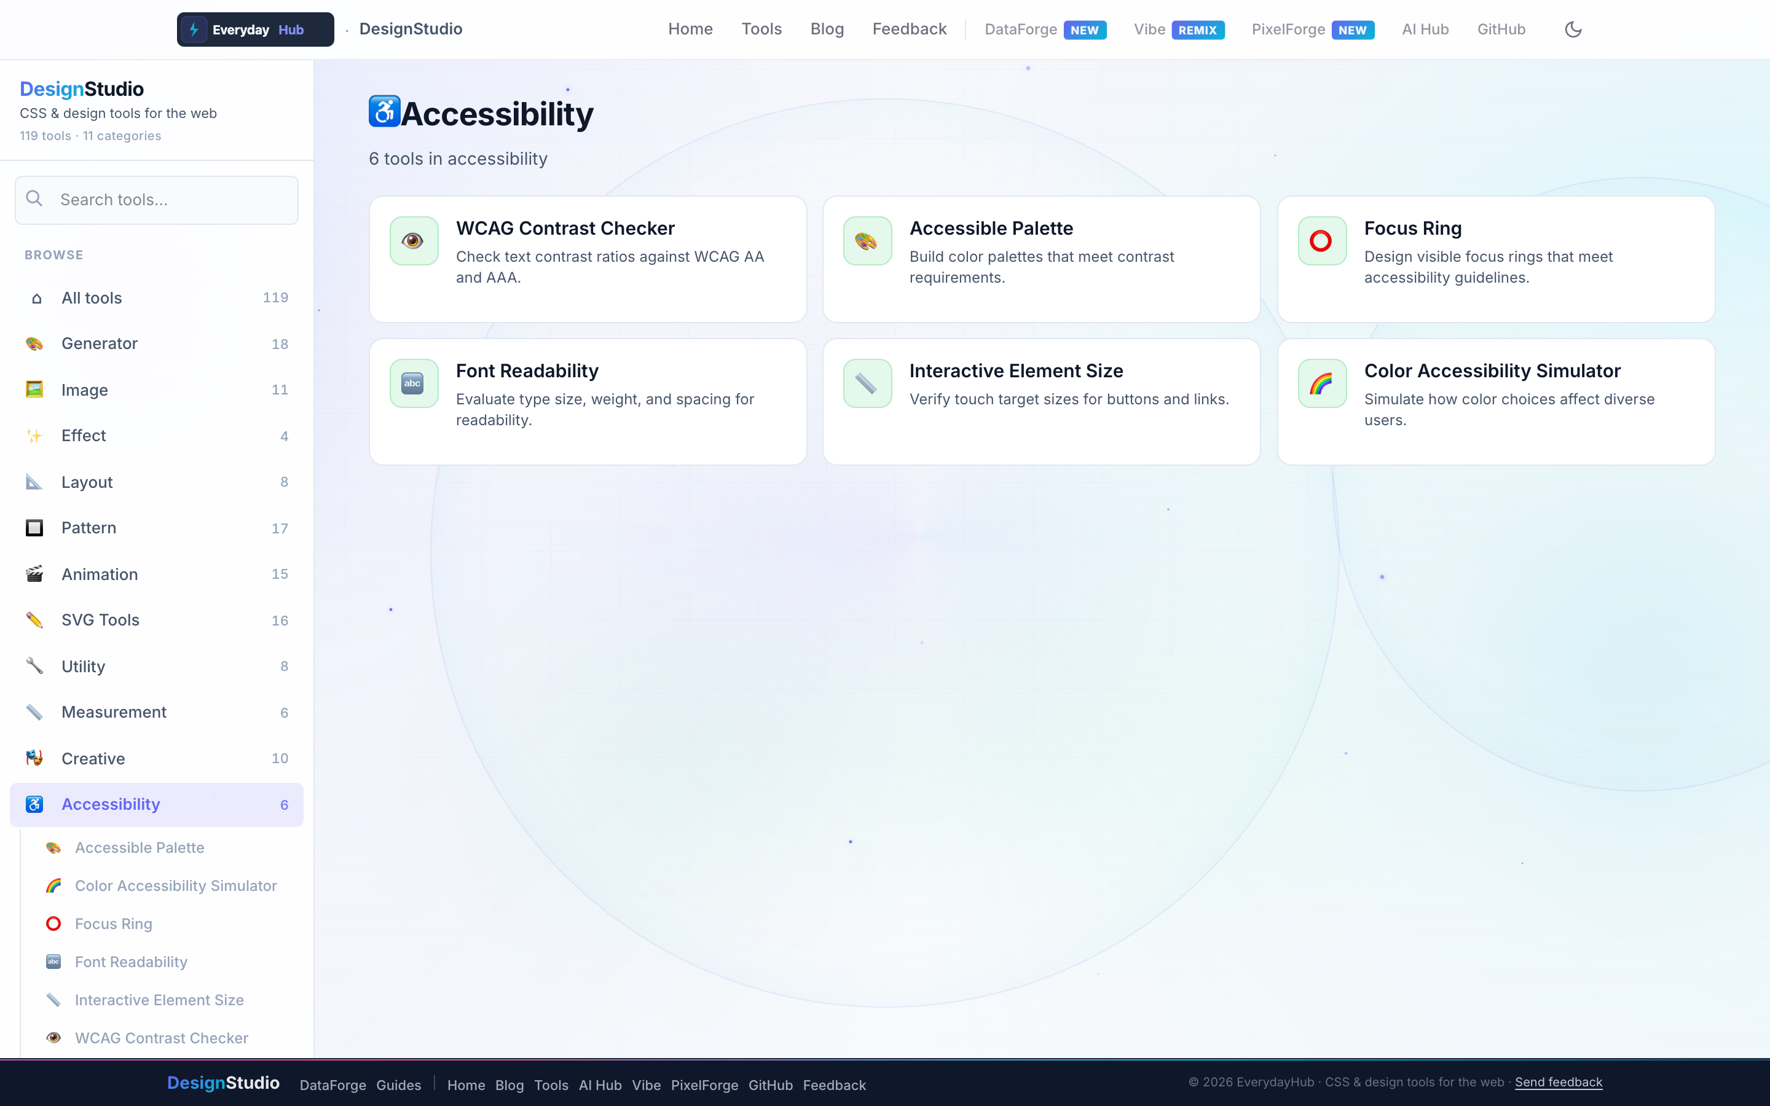Click the Color Accessibility Simulator rainbow card icon
The height and width of the screenshot is (1106, 1770).
[1321, 383]
